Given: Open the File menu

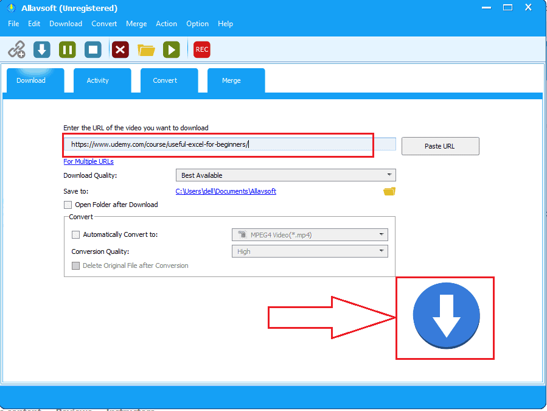Looking at the screenshot, I should (13, 24).
